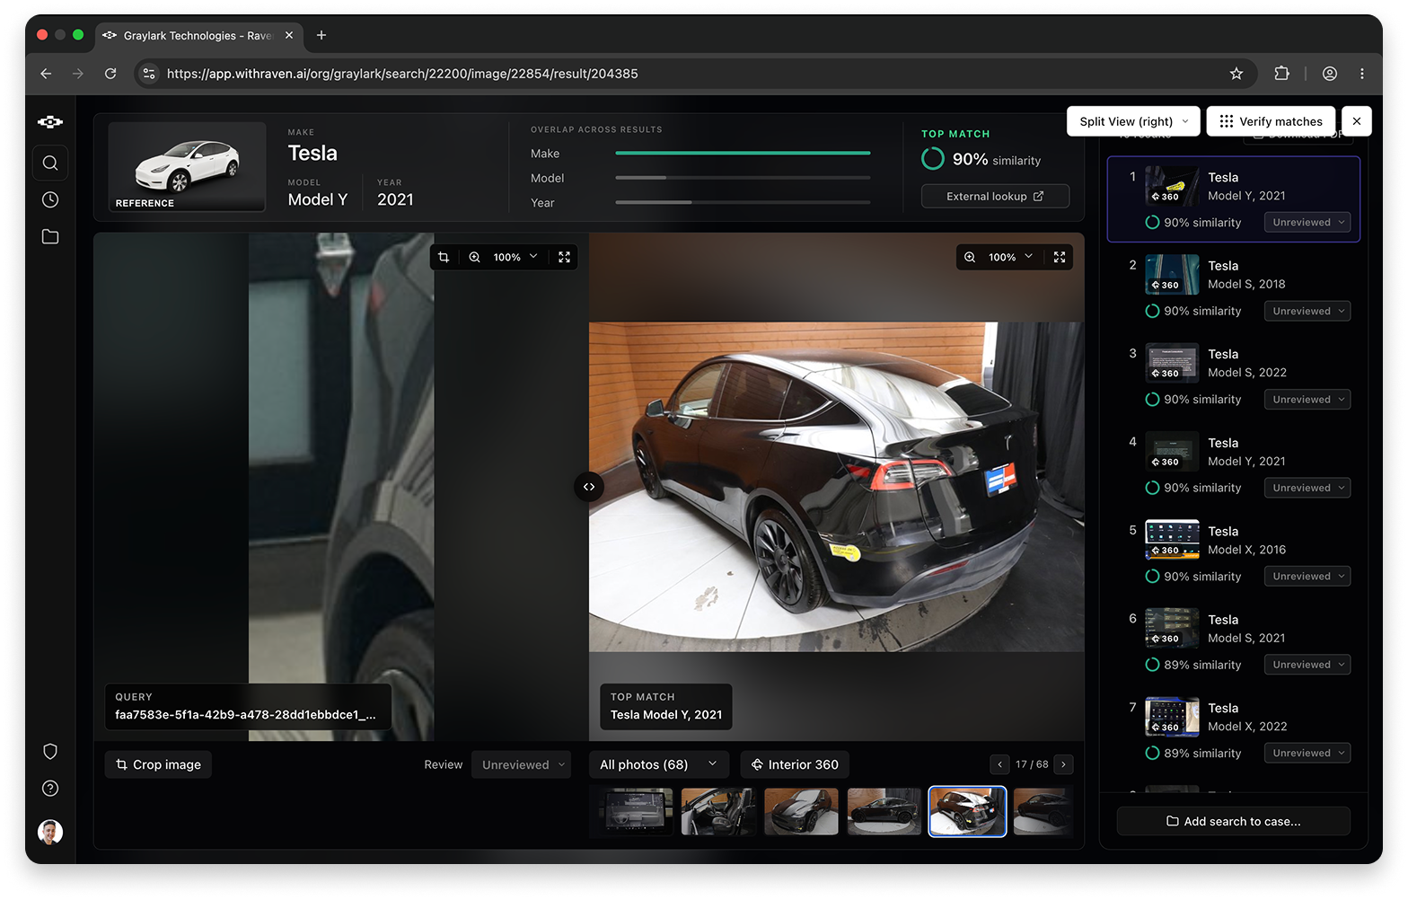1408x900 pixels.
Task: Open a new browser tab
Action: click(x=321, y=35)
